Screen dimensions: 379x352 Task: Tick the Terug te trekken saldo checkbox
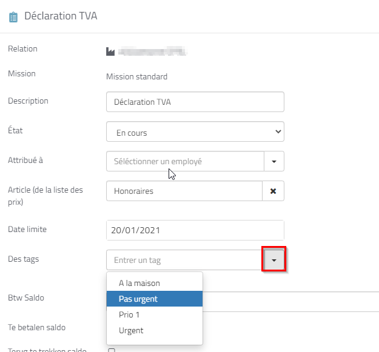point(111,350)
